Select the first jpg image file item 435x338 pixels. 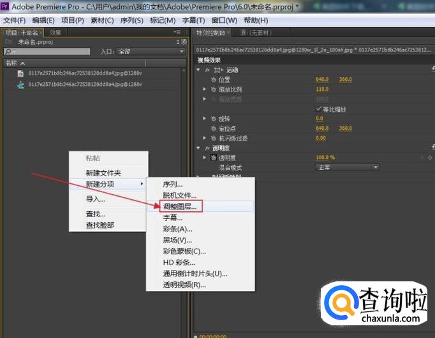(x=85, y=73)
